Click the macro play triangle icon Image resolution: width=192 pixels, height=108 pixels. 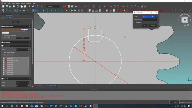[76, 7]
